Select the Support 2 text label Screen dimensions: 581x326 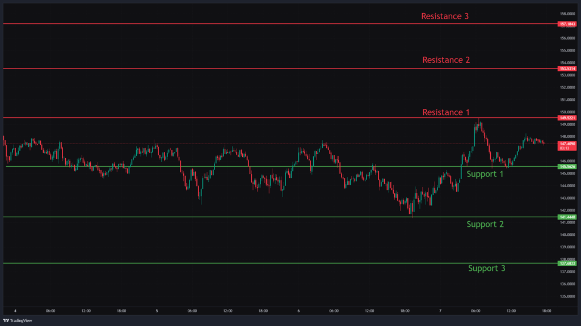click(x=485, y=225)
